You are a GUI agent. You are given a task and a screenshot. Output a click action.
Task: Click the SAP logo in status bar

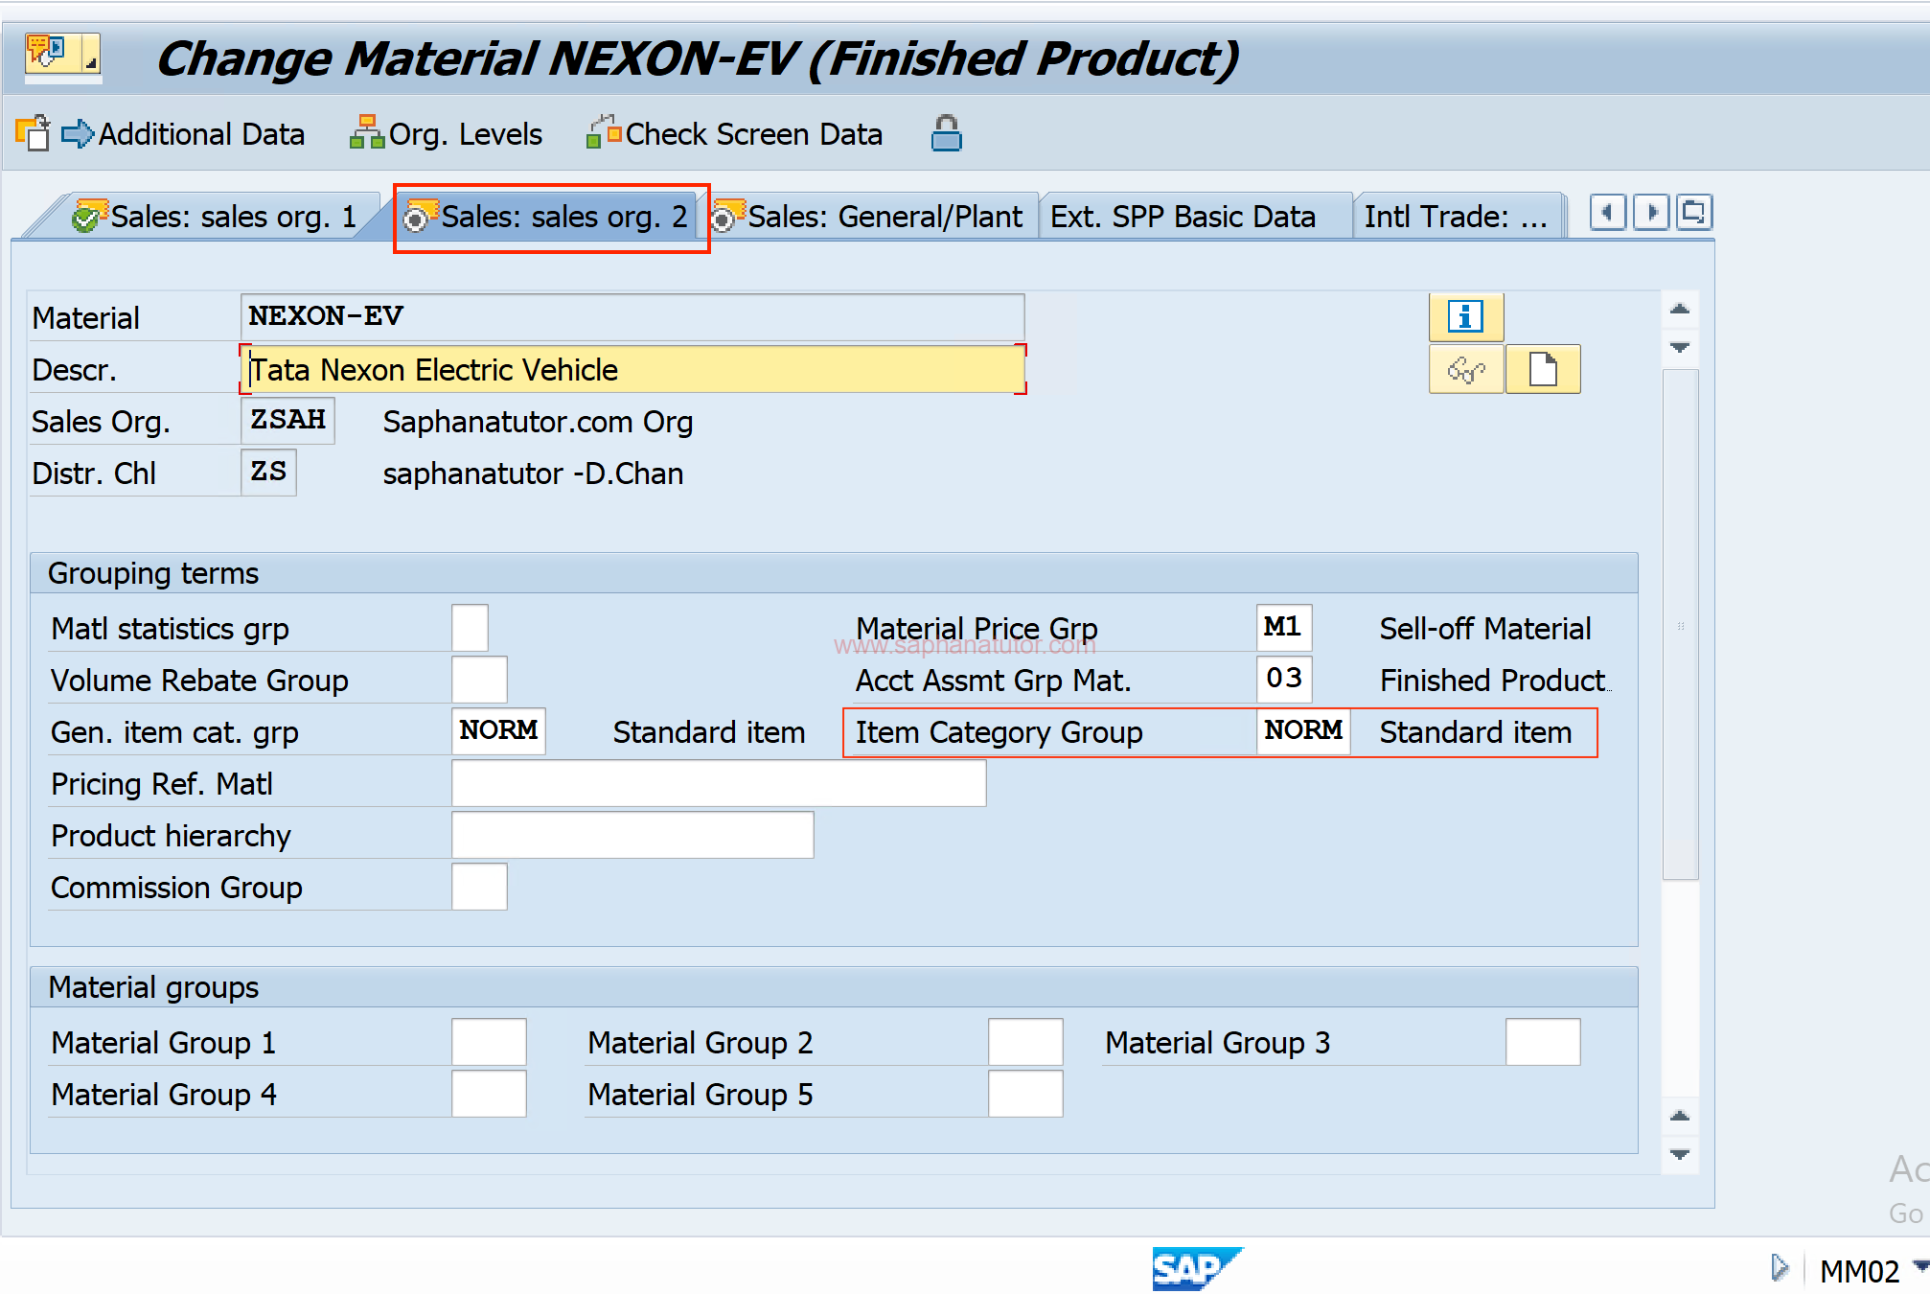[x=1197, y=1268]
